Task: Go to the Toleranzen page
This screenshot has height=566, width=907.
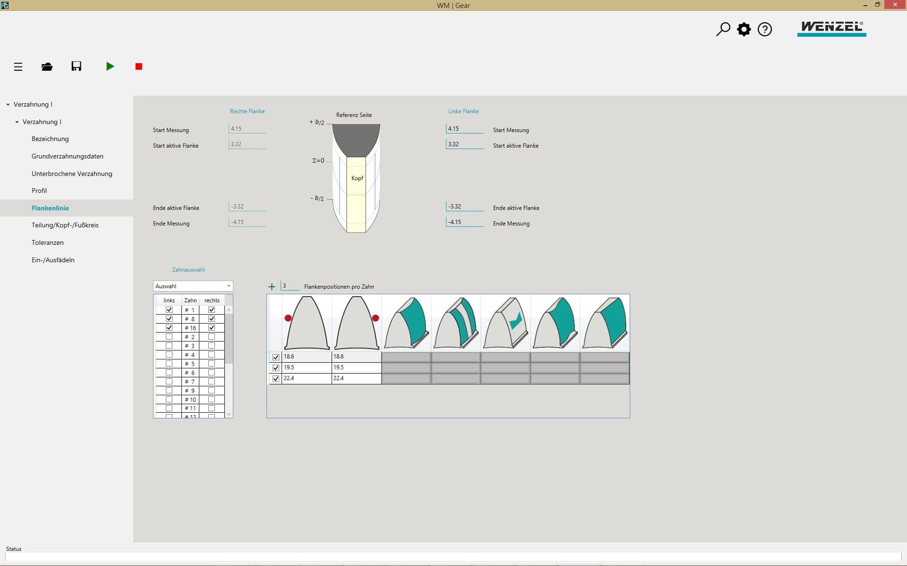Action: click(48, 242)
